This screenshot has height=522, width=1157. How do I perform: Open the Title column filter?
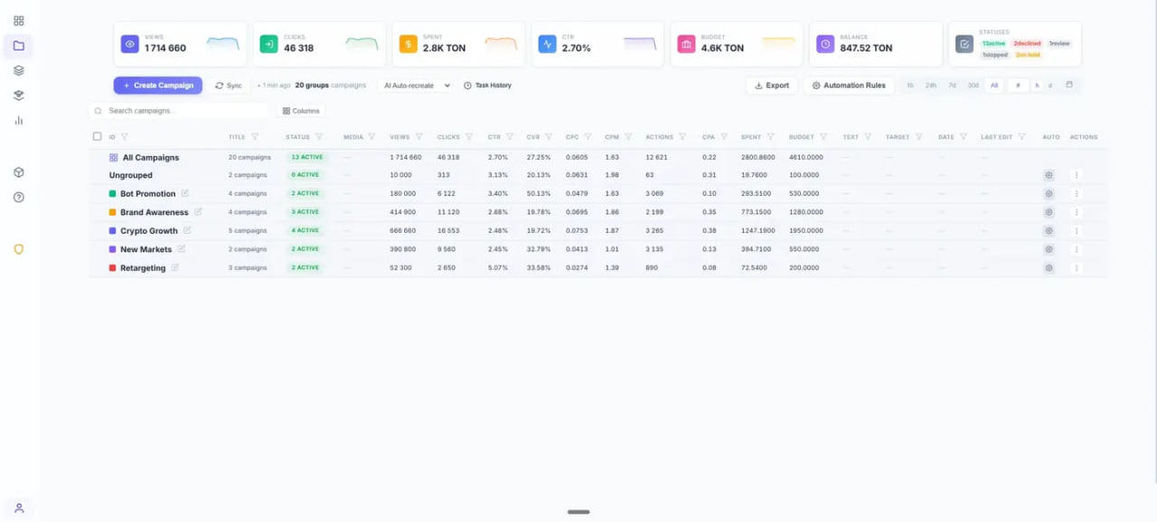255,137
